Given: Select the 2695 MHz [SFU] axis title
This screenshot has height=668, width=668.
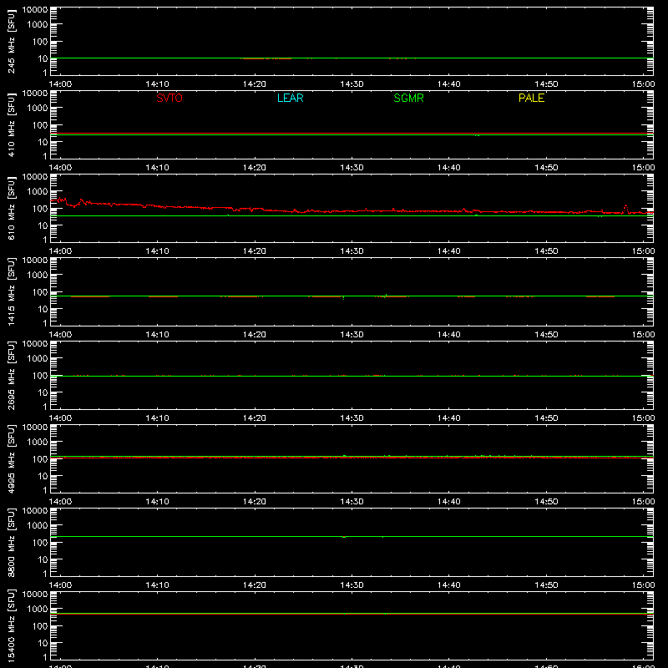Looking at the screenshot, I should [x=12, y=375].
